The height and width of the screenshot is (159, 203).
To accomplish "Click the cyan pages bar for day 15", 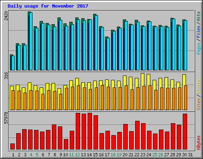I will tap(96, 43).
